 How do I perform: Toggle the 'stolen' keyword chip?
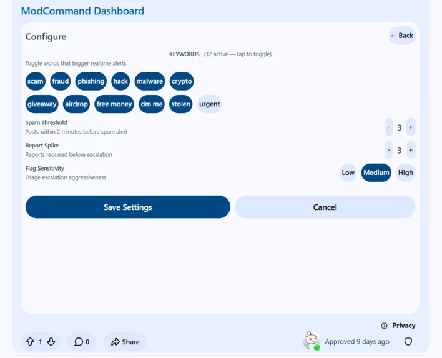[180, 104]
